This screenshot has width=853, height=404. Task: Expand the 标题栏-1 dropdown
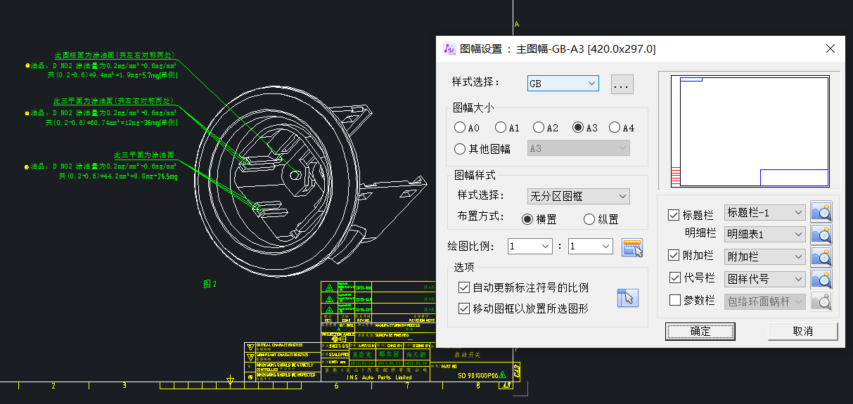pyautogui.click(x=764, y=212)
